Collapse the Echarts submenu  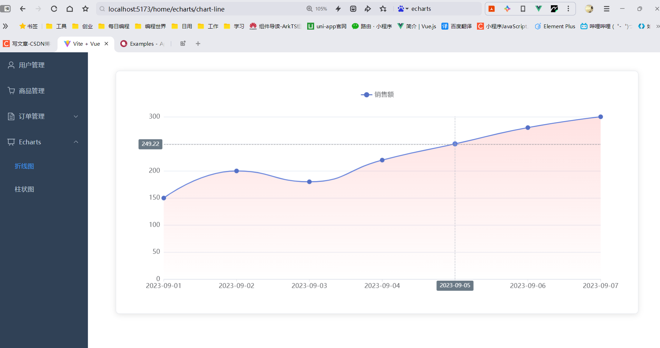44,142
